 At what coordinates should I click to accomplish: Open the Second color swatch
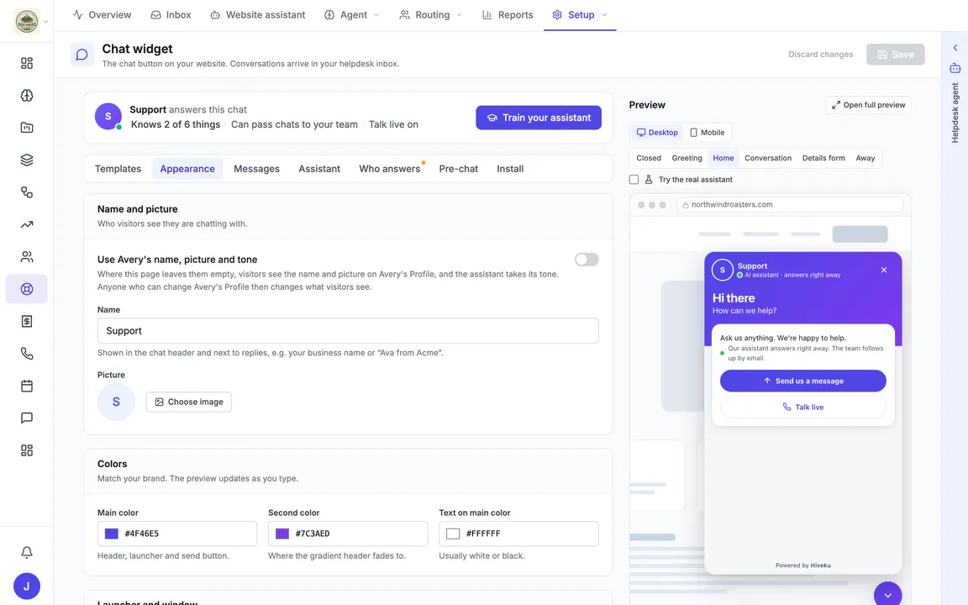pyautogui.click(x=282, y=534)
